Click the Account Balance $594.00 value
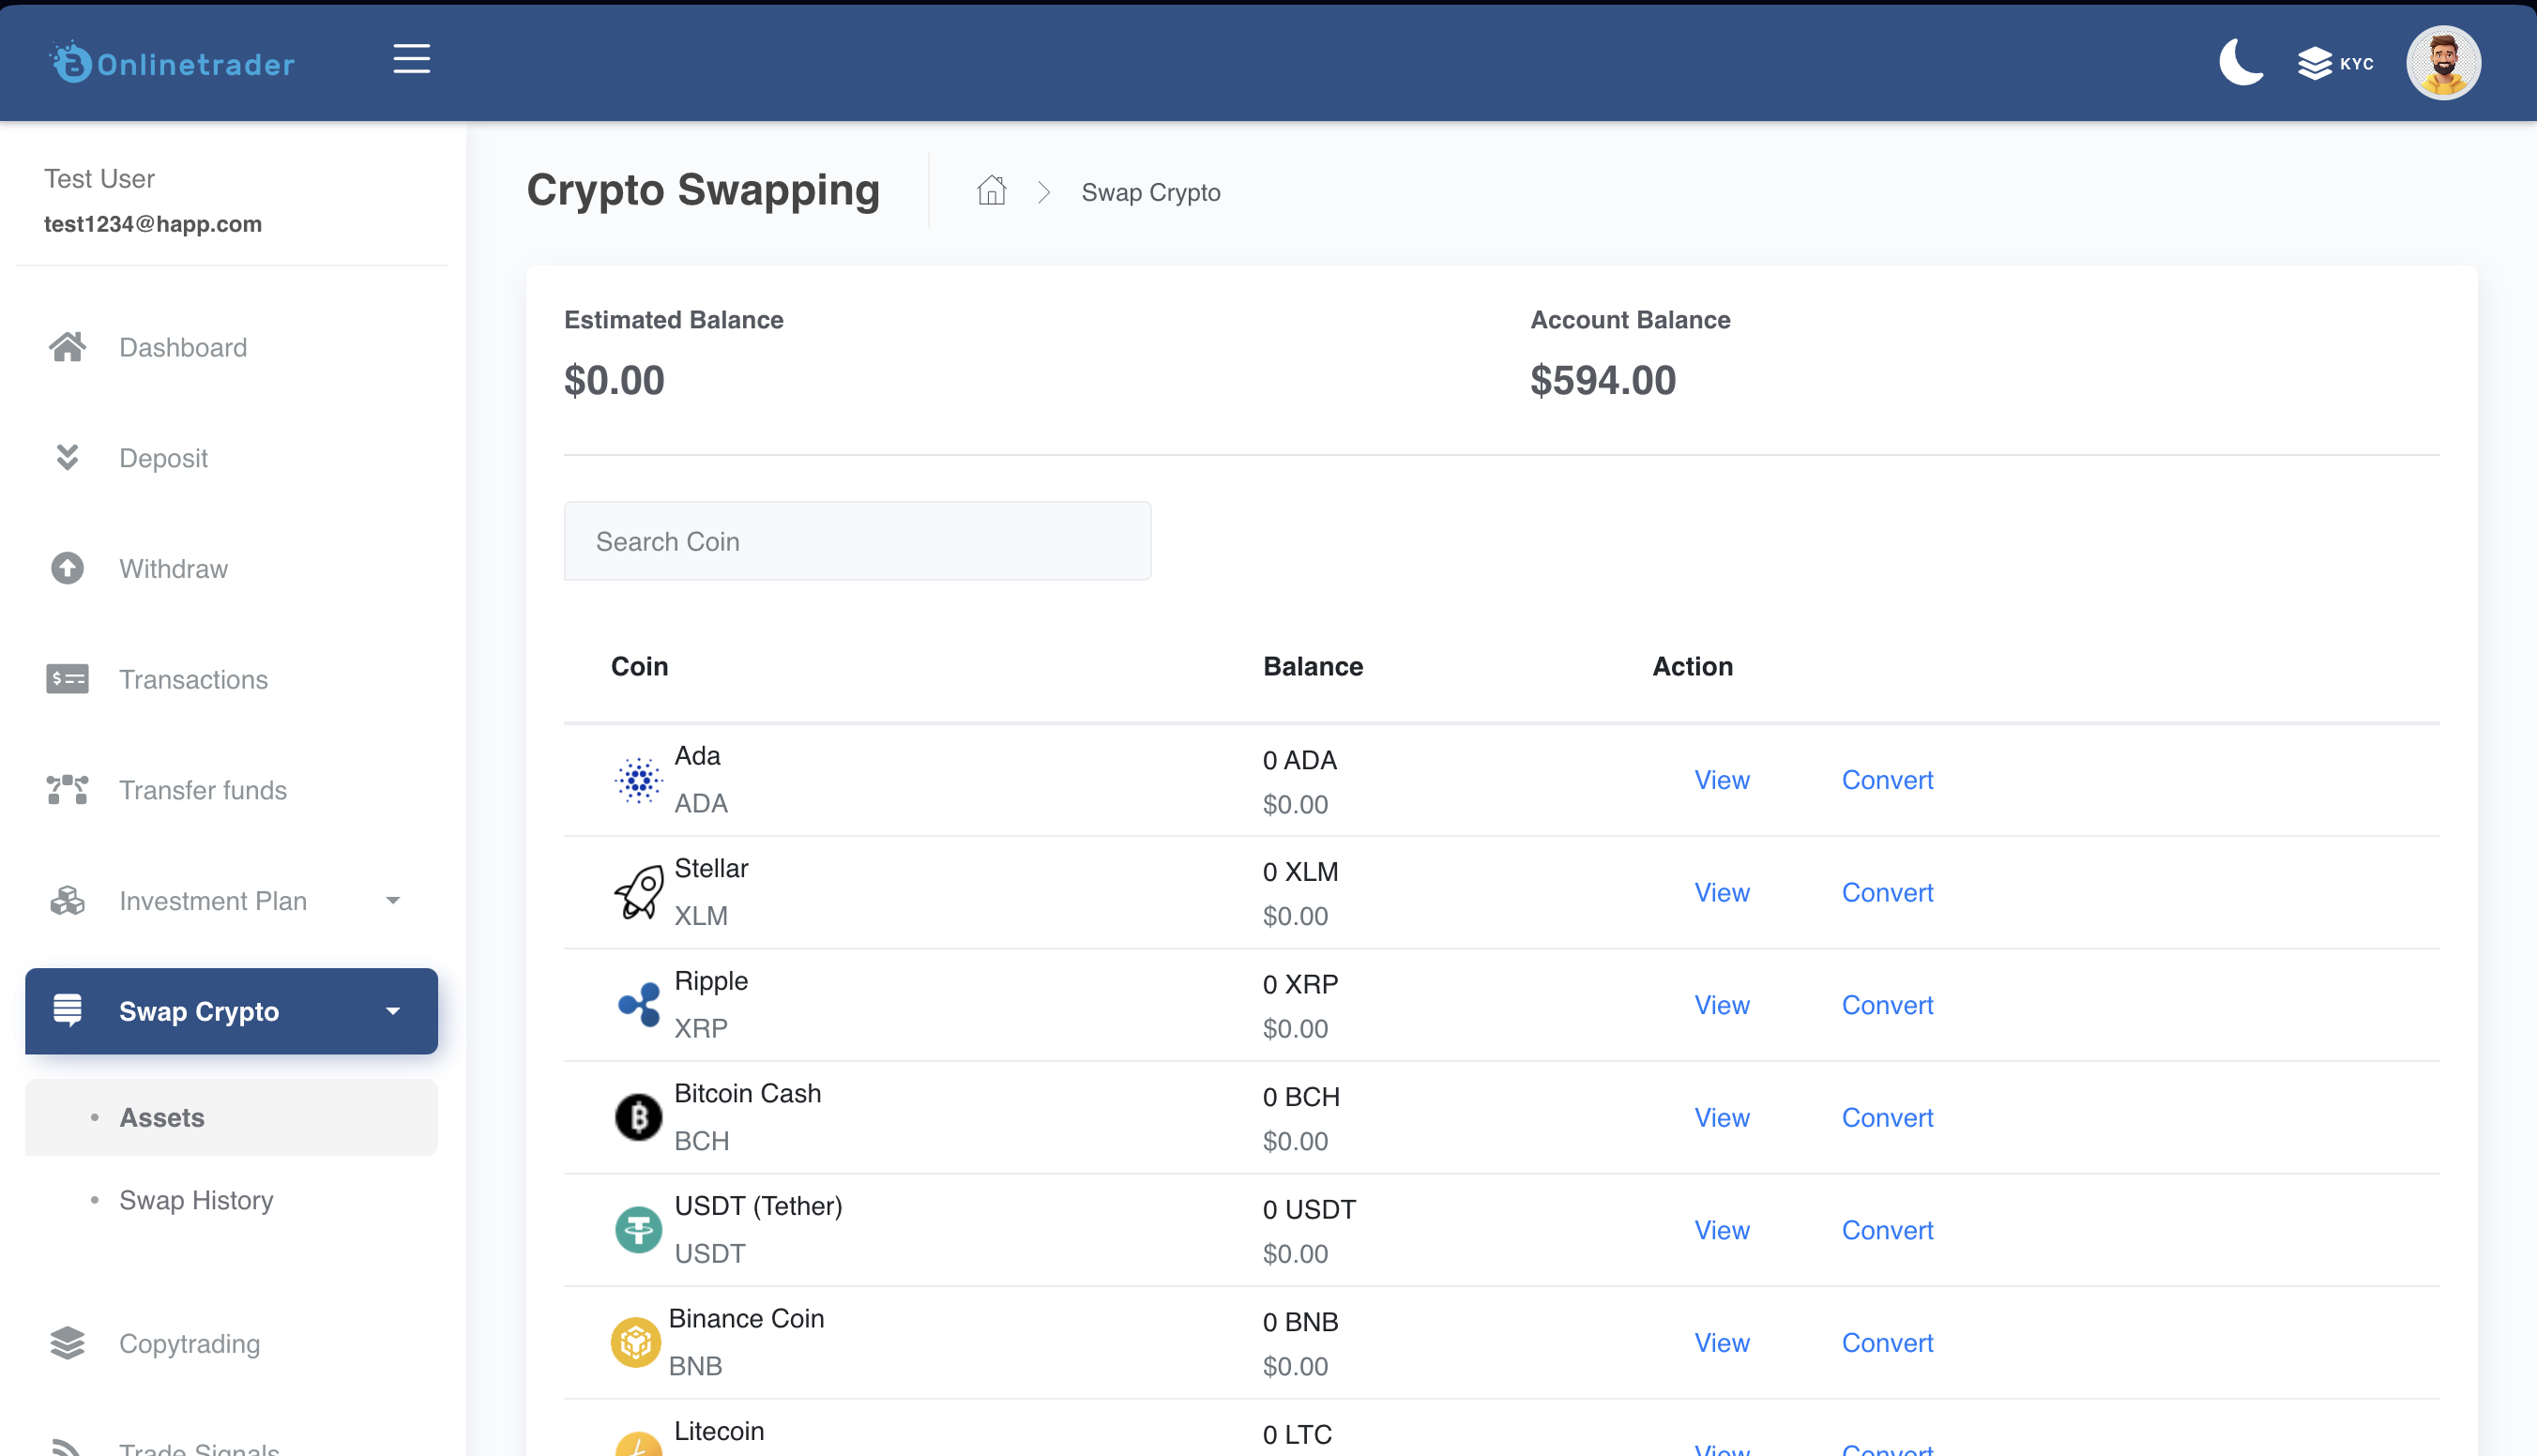Image resolution: width=2537 pixels, height=1456 pixels. 1602,380
